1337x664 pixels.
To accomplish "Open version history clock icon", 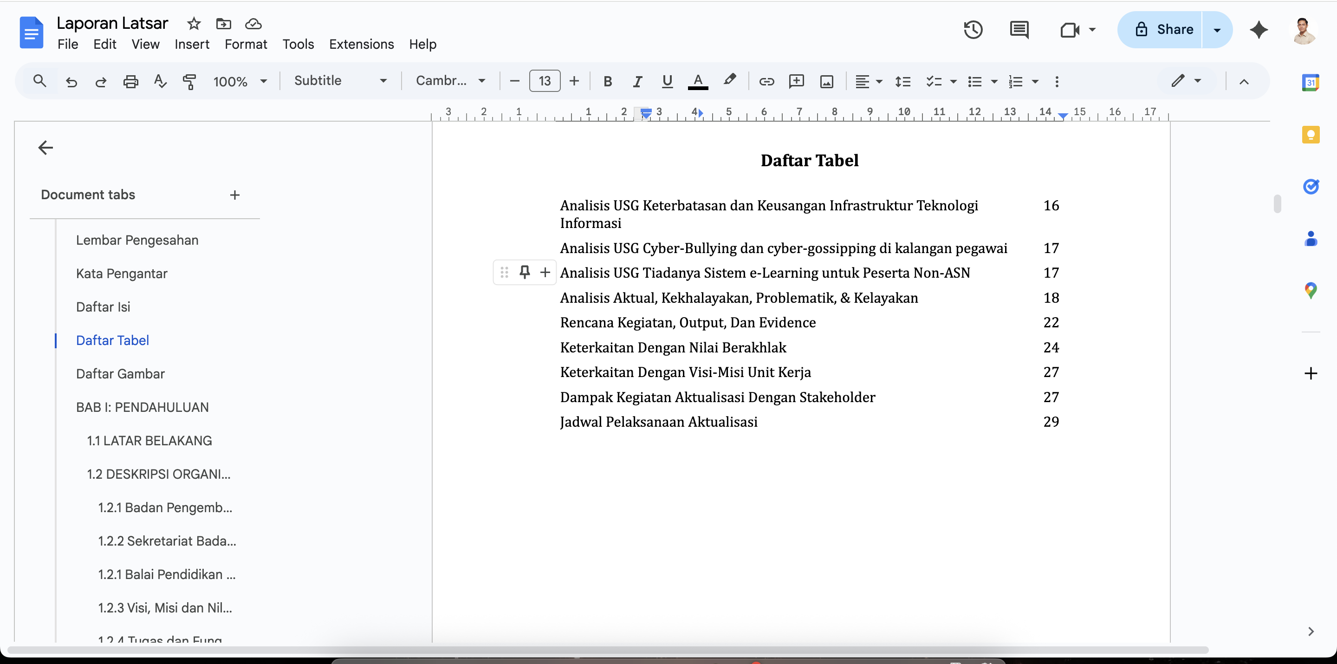I will 973,30.
